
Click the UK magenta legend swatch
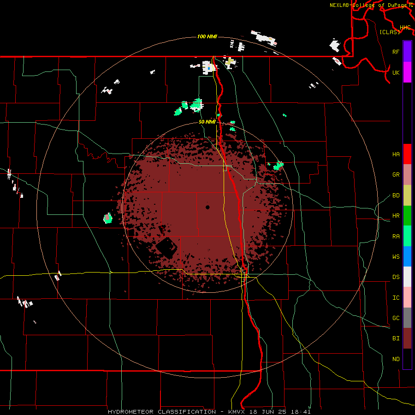(407, 72)
